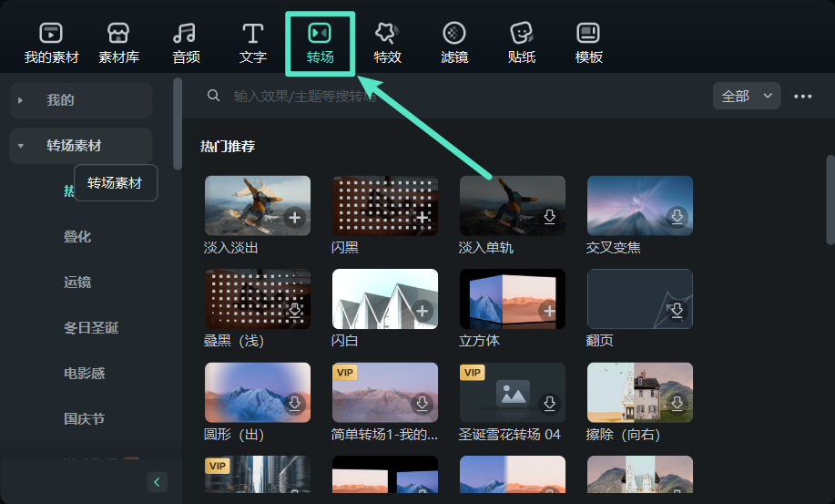Image resolution: width=835 pixels, height=504 pixels.
Task: Download the 淡入单轨 transition
Action: (550, 217)
